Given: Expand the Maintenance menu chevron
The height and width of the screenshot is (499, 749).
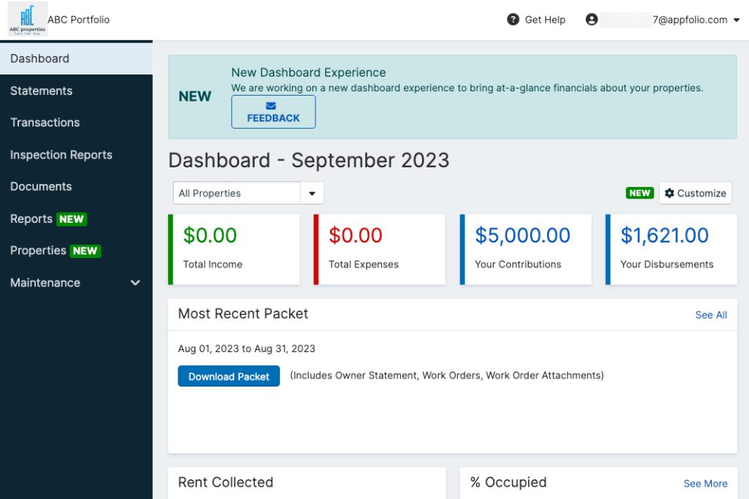Looking at the screenshot, I should point(135,283).
